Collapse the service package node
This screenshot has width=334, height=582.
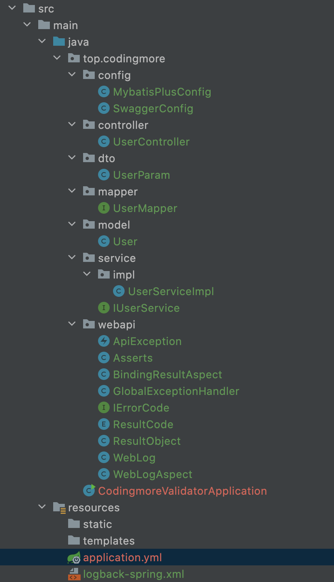point(72,258)
